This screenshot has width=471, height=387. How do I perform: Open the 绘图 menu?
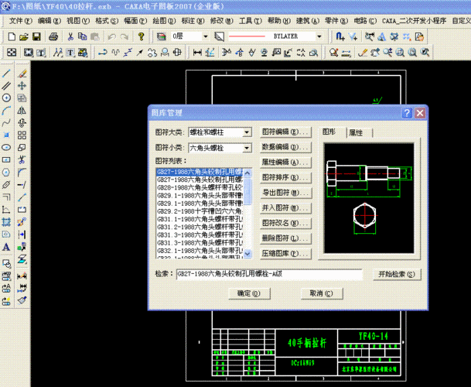point(159,20)
